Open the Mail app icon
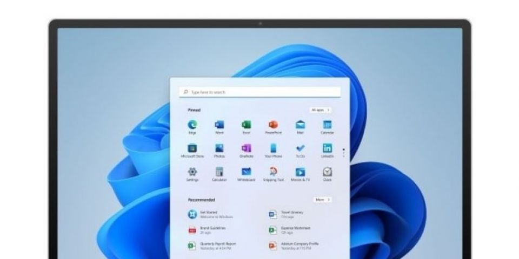This screenshot has width=519, height=259. coord(300,125)
